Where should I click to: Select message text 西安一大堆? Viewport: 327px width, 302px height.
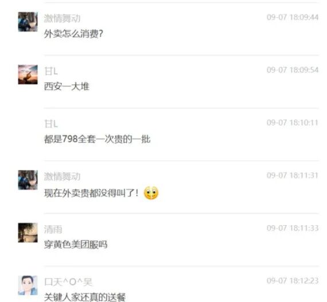pyautogui.click(x=67, y=86)
